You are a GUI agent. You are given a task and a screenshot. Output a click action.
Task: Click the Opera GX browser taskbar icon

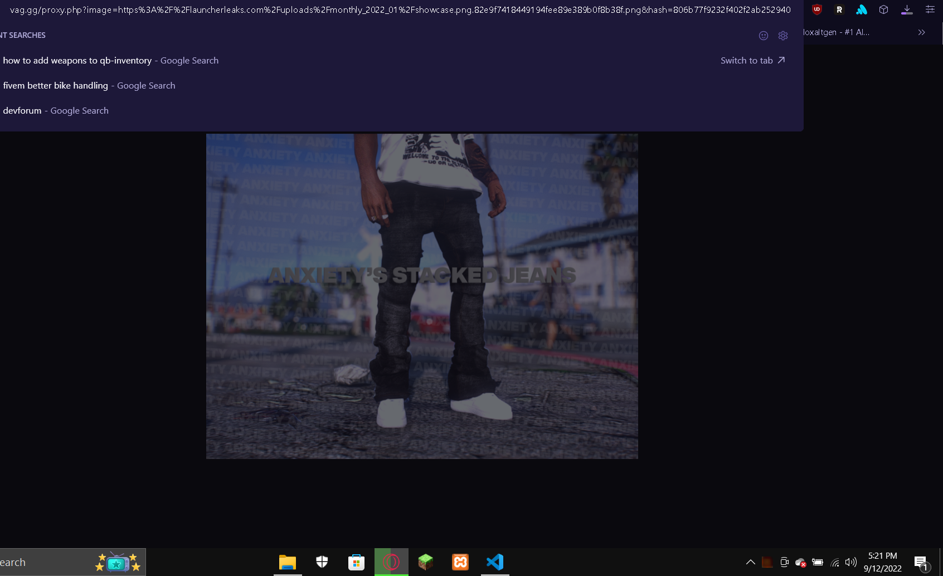(x=391, y=562)
